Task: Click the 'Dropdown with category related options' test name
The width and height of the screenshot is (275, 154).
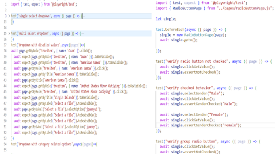Action: coord(45,144)
